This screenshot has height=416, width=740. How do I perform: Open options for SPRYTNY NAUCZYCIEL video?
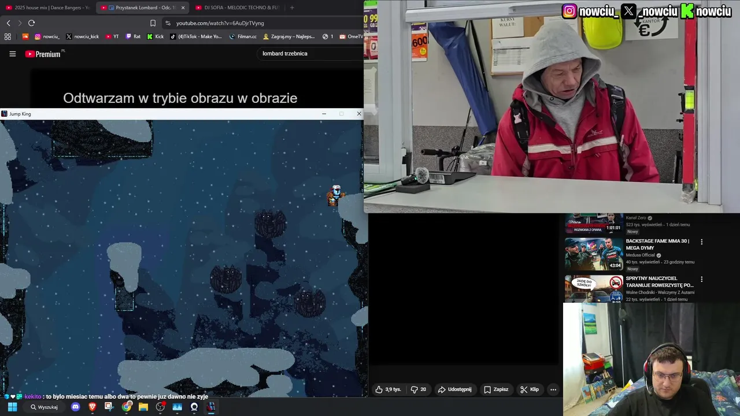tap(702, 280)
